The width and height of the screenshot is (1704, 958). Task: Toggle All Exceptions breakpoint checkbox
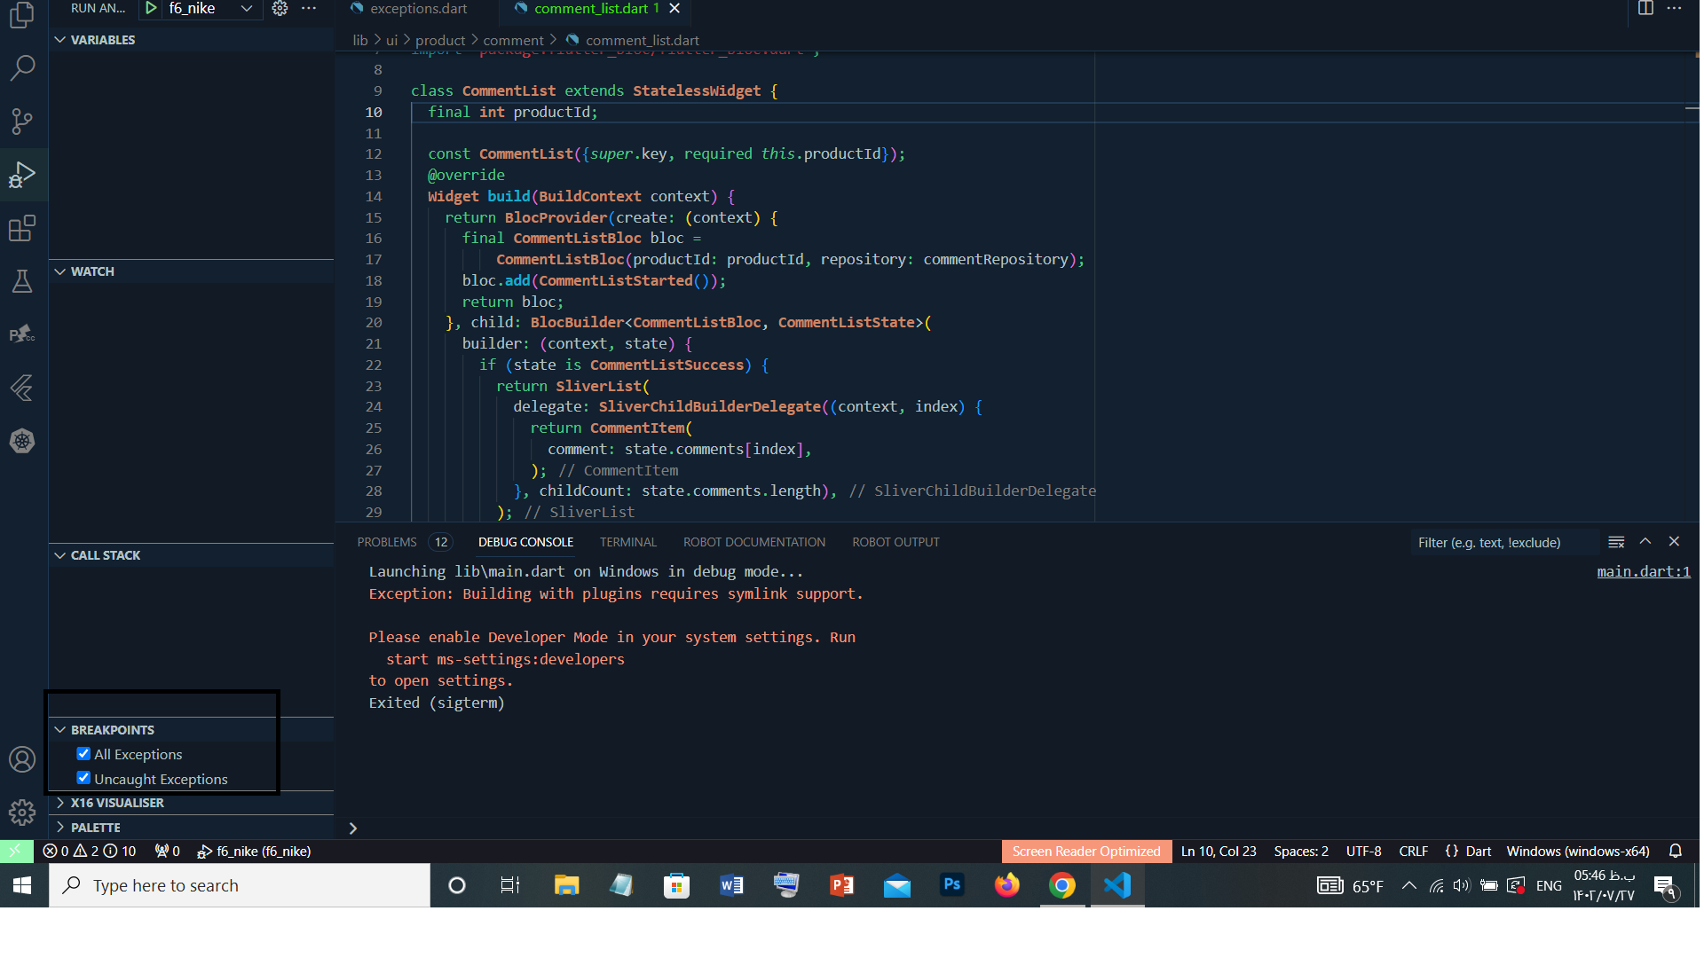click(x=83, y=754)
